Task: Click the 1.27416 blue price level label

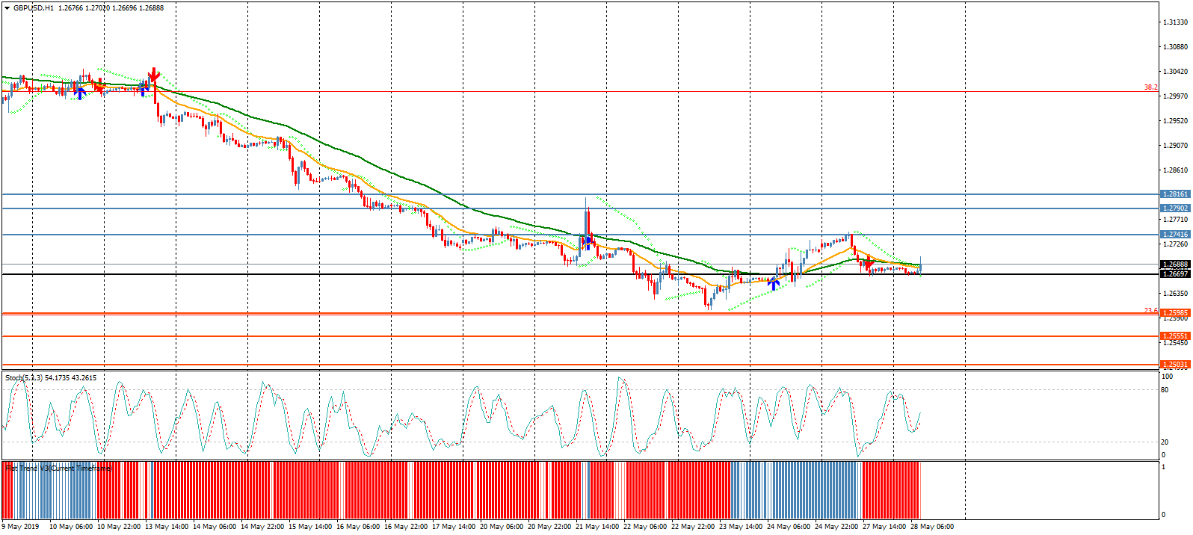Action: [x=1175, y=235]
